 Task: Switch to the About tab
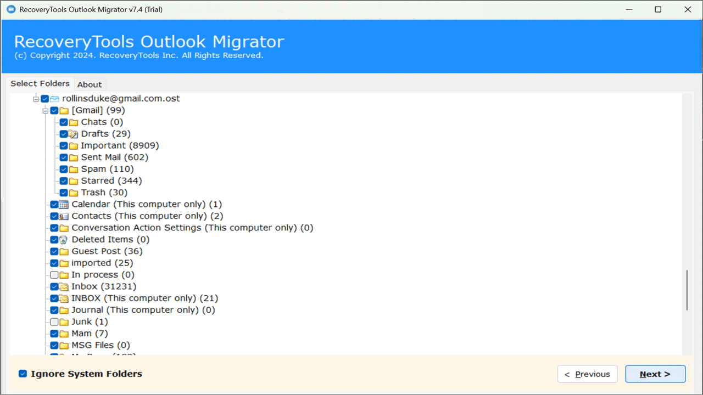click(x=90, y=84)
